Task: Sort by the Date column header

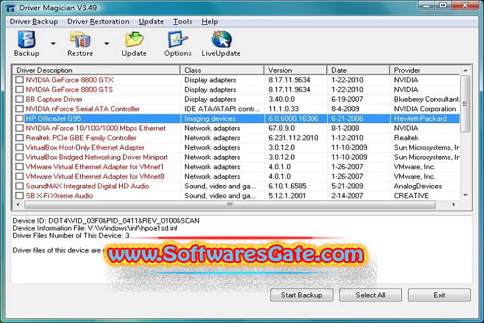Action: click(x=358, y=70)
